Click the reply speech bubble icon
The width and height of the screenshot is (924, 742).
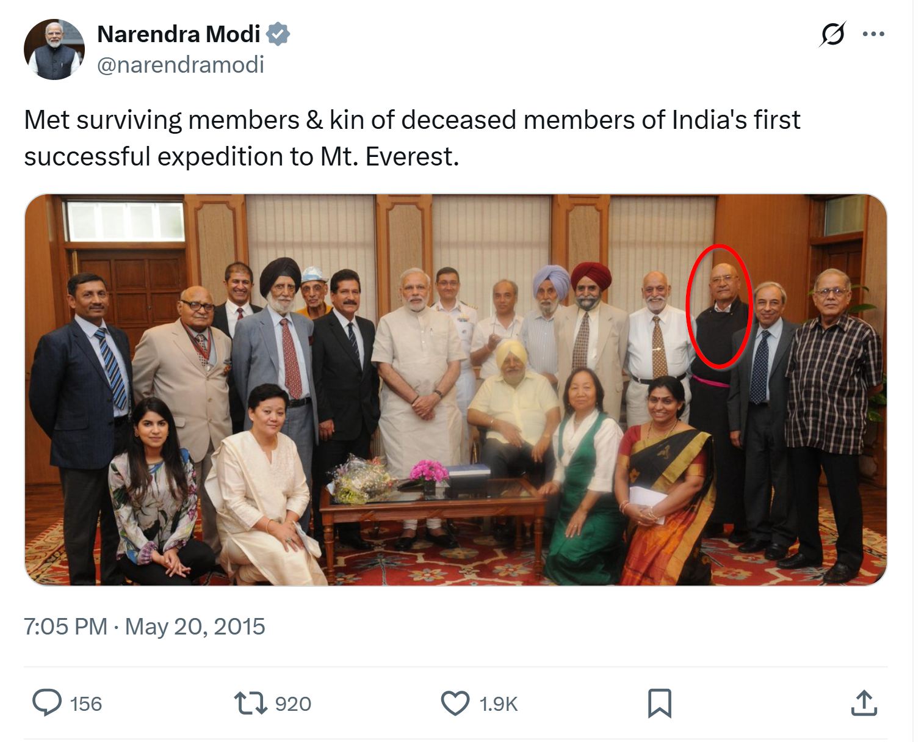click(x=46, y=703)
